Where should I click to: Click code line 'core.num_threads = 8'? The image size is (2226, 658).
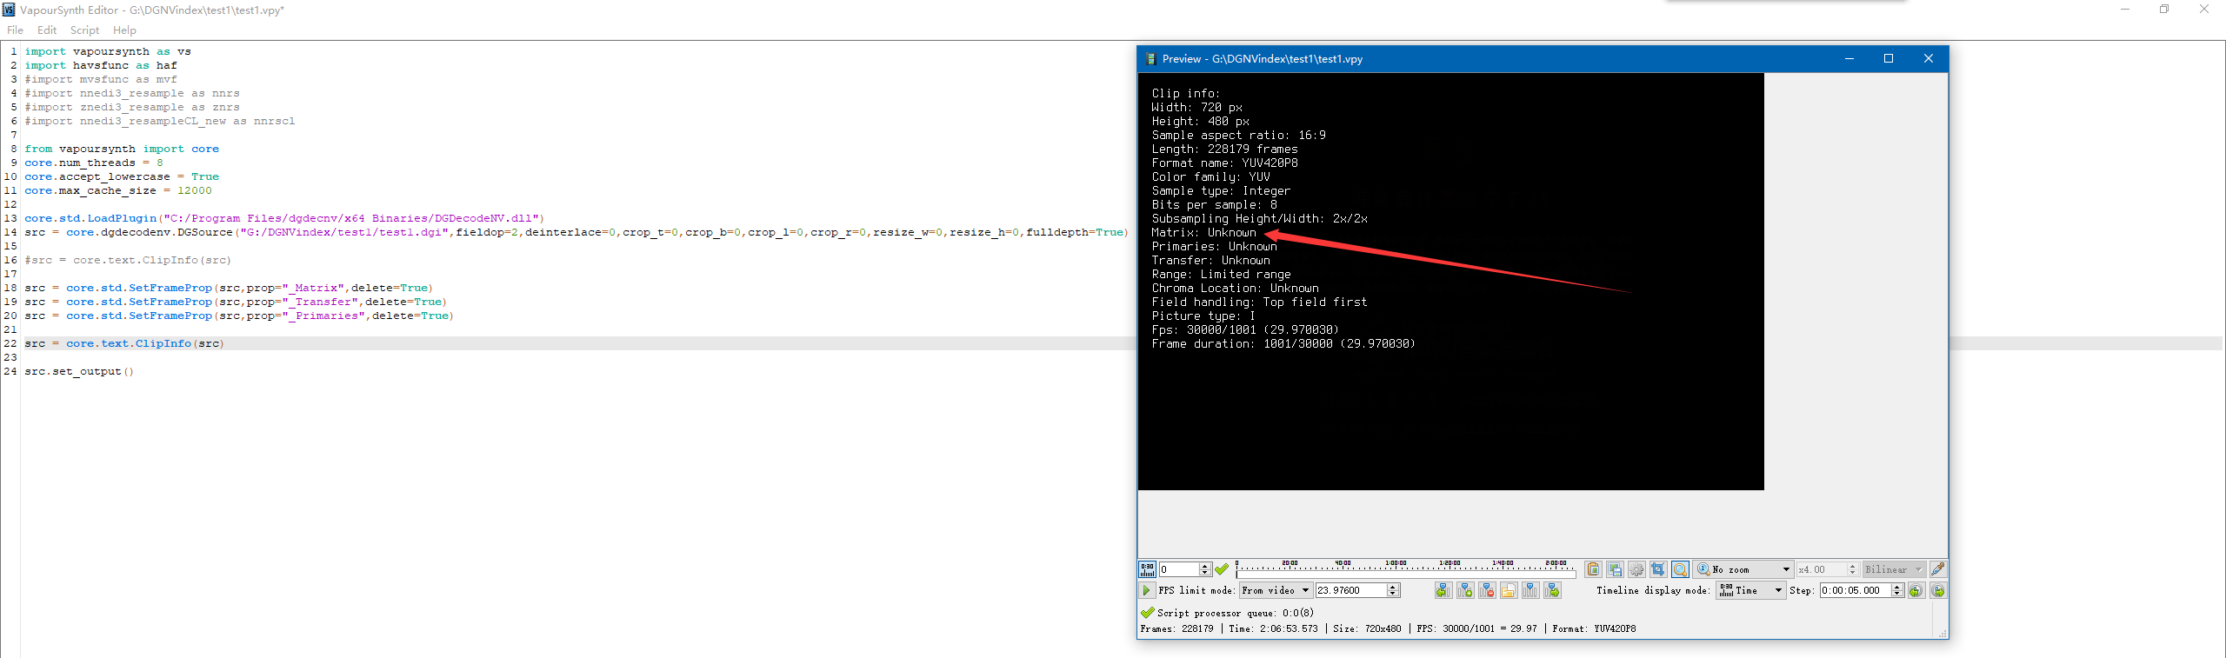point(94,163)
